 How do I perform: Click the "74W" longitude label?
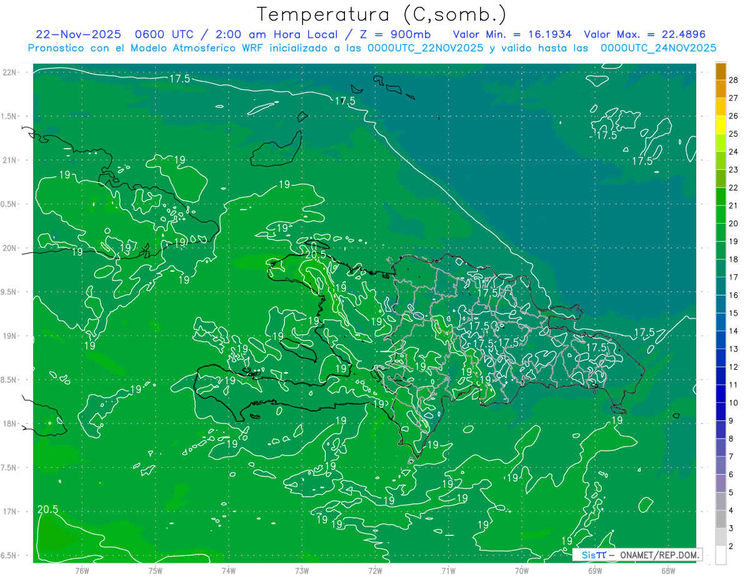click(228, 570)
